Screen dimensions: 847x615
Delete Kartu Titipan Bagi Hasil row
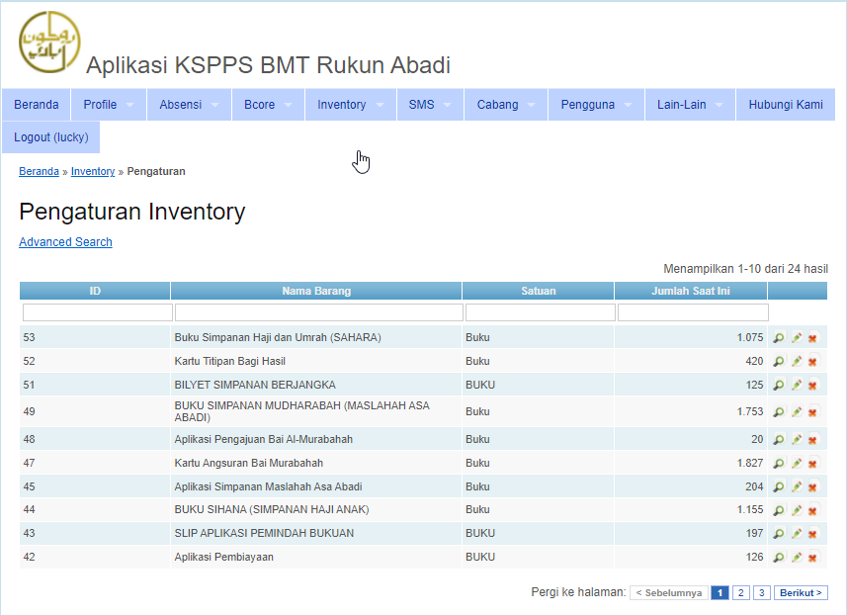tap(812, 361)
